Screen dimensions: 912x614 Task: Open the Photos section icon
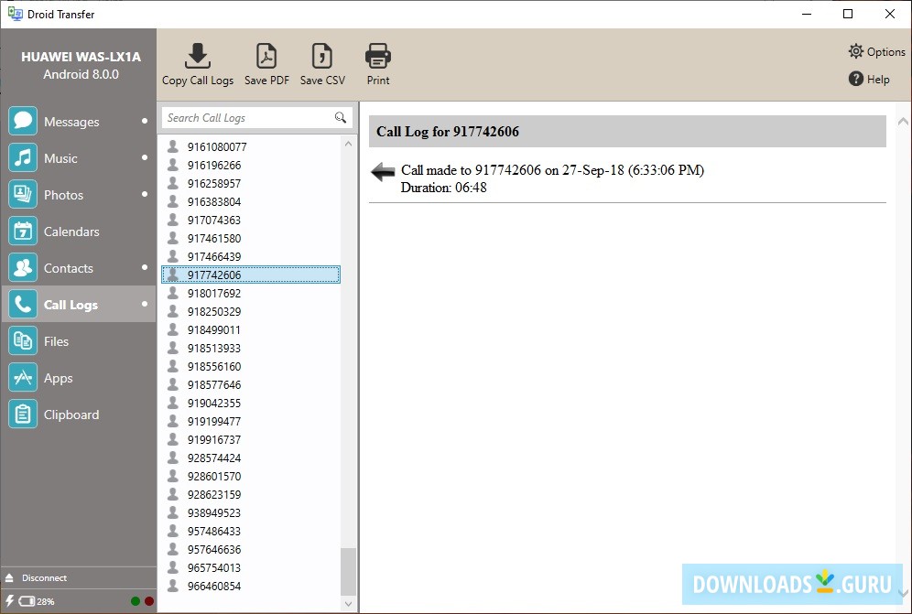(x=23, y=194)
